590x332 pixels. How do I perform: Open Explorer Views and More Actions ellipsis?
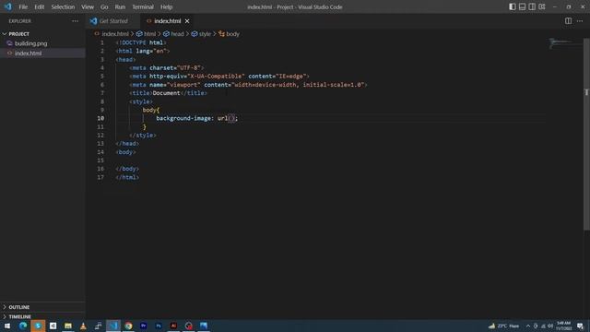click(75, 21)
